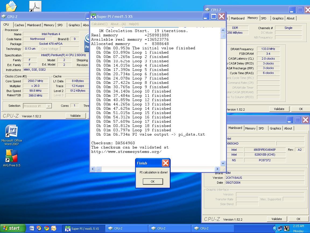Click the Checksum: DA564960 line in Super PI
Screen dimensions: 310x233
pyautogui.click(x=113, y=143)
